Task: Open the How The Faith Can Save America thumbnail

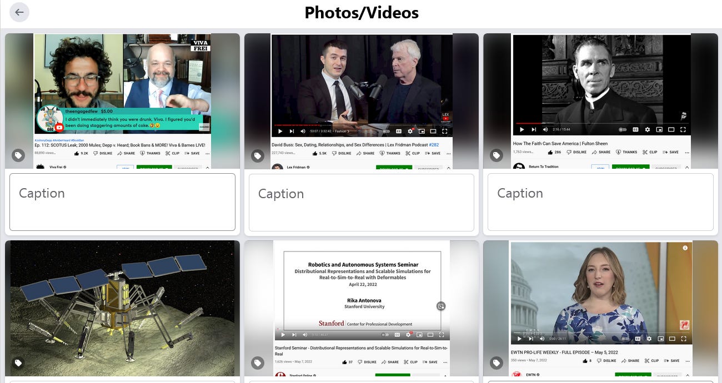Action: coord(600,101)
